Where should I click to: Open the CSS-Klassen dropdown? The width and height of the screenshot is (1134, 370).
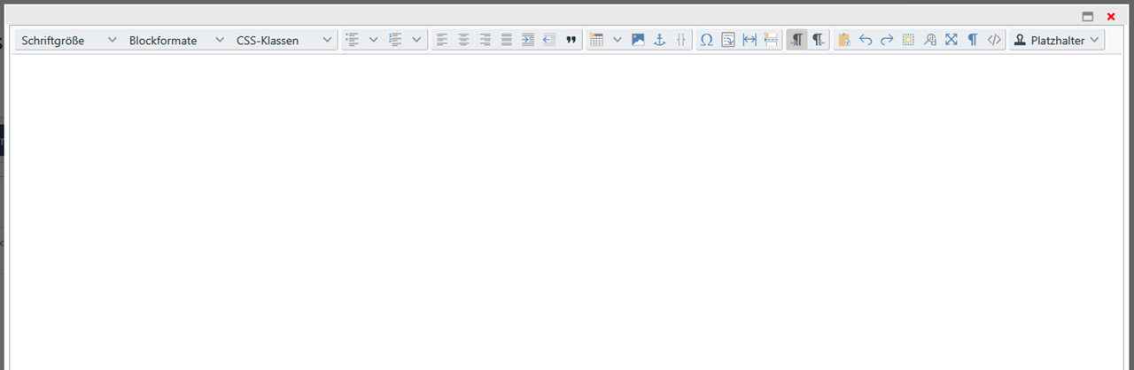(x=283, y=40)
